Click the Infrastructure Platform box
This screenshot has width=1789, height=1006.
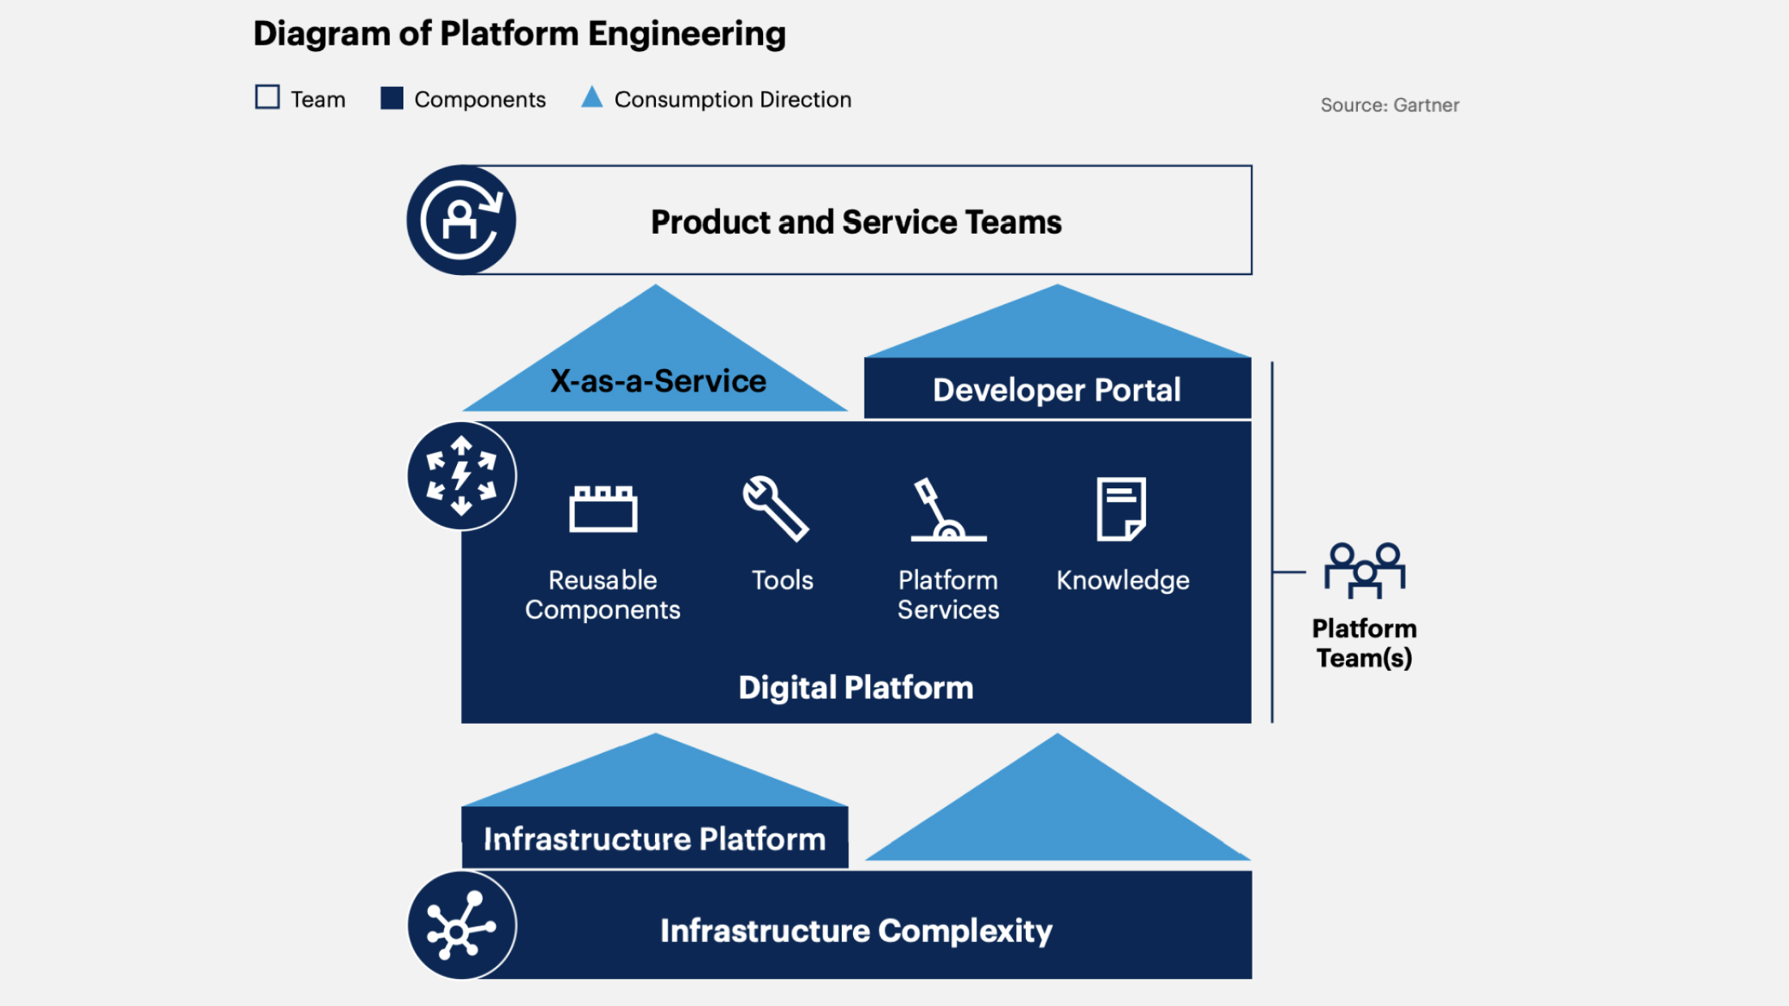click(x=654, y=838)
